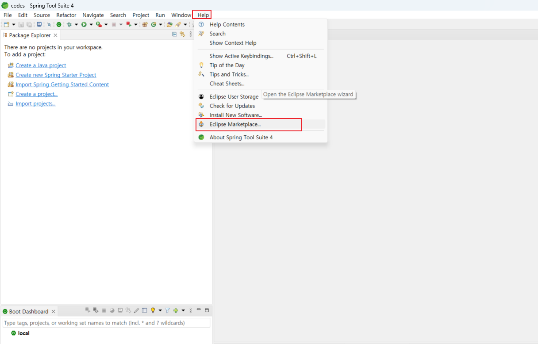Expand the Run dropdown arrow
The width and height of the screenshot is (538, 344).
tap(91, 24)
